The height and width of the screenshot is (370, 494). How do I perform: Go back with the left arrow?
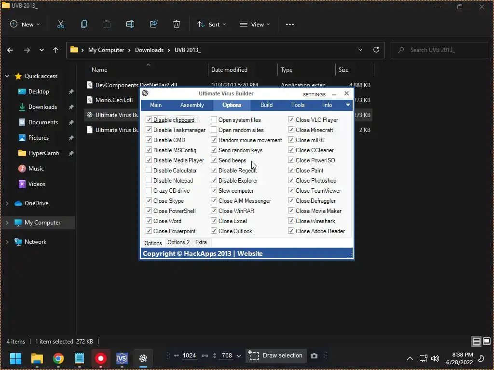[x=10, y=50]
